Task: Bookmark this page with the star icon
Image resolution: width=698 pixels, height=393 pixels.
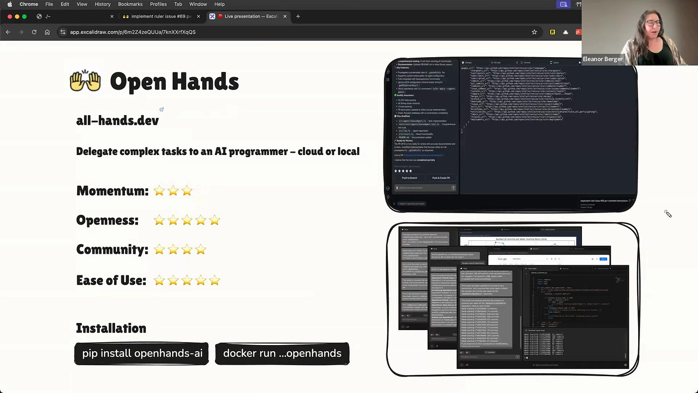Action: (x=534, y=32)
